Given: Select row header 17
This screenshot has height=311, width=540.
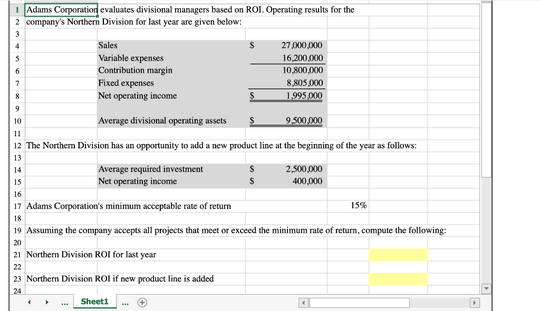Looking at the screenshot, I should click(17, 205).
